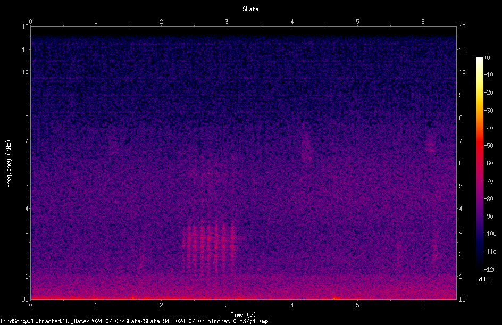Click the "dBFS" label under the color scale

click(x=485, y=279)
